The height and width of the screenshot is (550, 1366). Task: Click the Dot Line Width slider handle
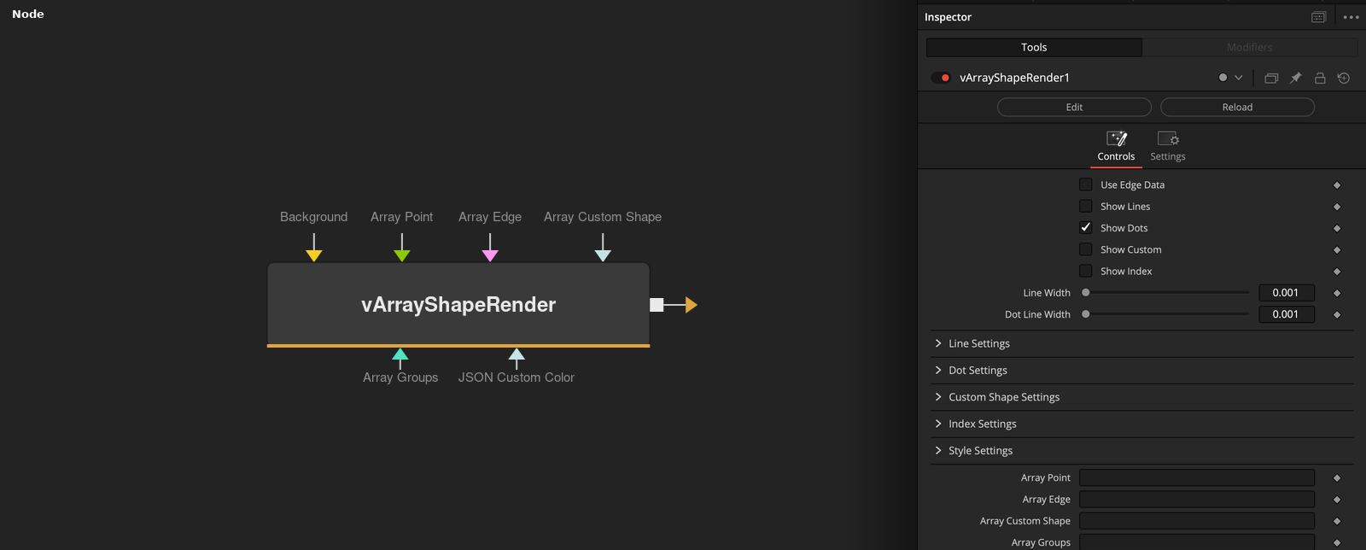click(1086, 314)
